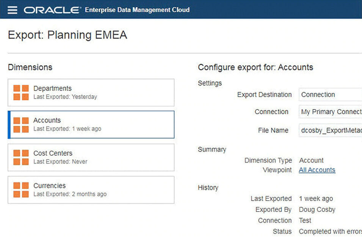The width and height of the screenshot is (362, 238).
Task: Expand the Connection dropdown list
Action: (x=330, y=112)
